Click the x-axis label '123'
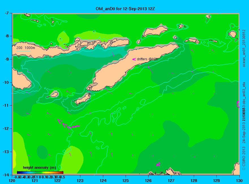The image size is (249, 184). 80,181
